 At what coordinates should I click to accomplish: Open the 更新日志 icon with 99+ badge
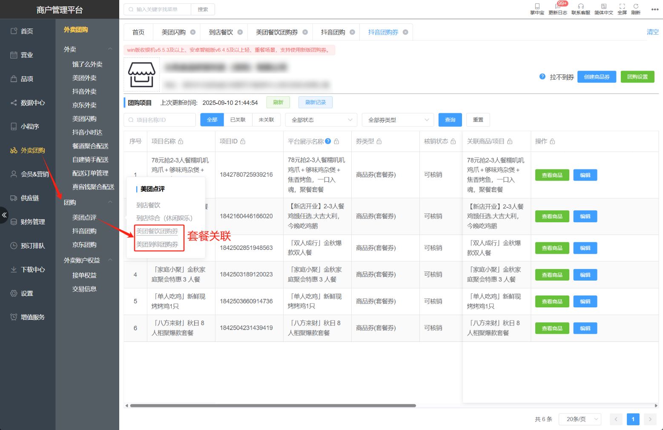tap(557, 6)
